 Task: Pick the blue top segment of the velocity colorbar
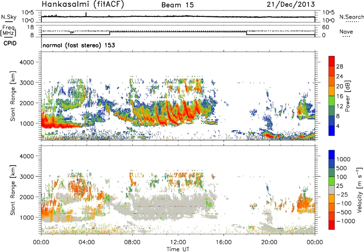(332, 155)
